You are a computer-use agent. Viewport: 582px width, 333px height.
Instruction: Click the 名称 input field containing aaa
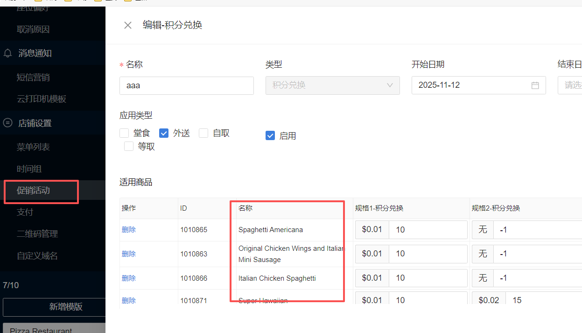pyautogui.click(x=187, y=85)
